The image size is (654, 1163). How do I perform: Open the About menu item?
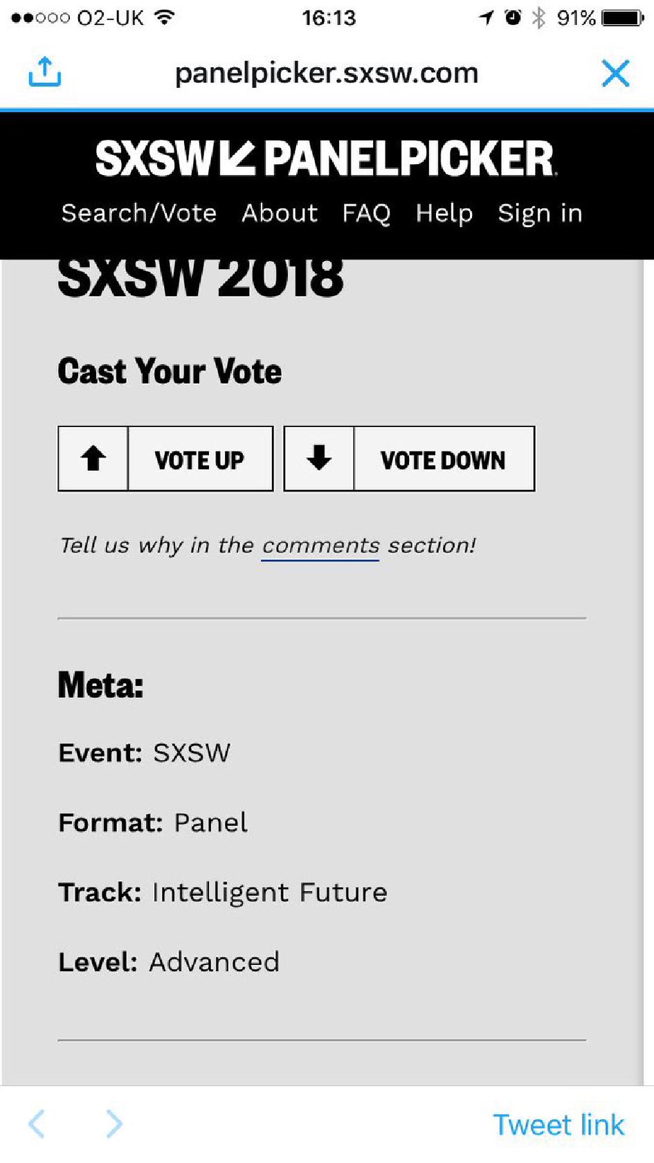pos(280,213)
